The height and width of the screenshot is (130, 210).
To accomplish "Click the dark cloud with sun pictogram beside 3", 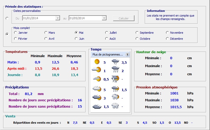I will coord(97,98).
